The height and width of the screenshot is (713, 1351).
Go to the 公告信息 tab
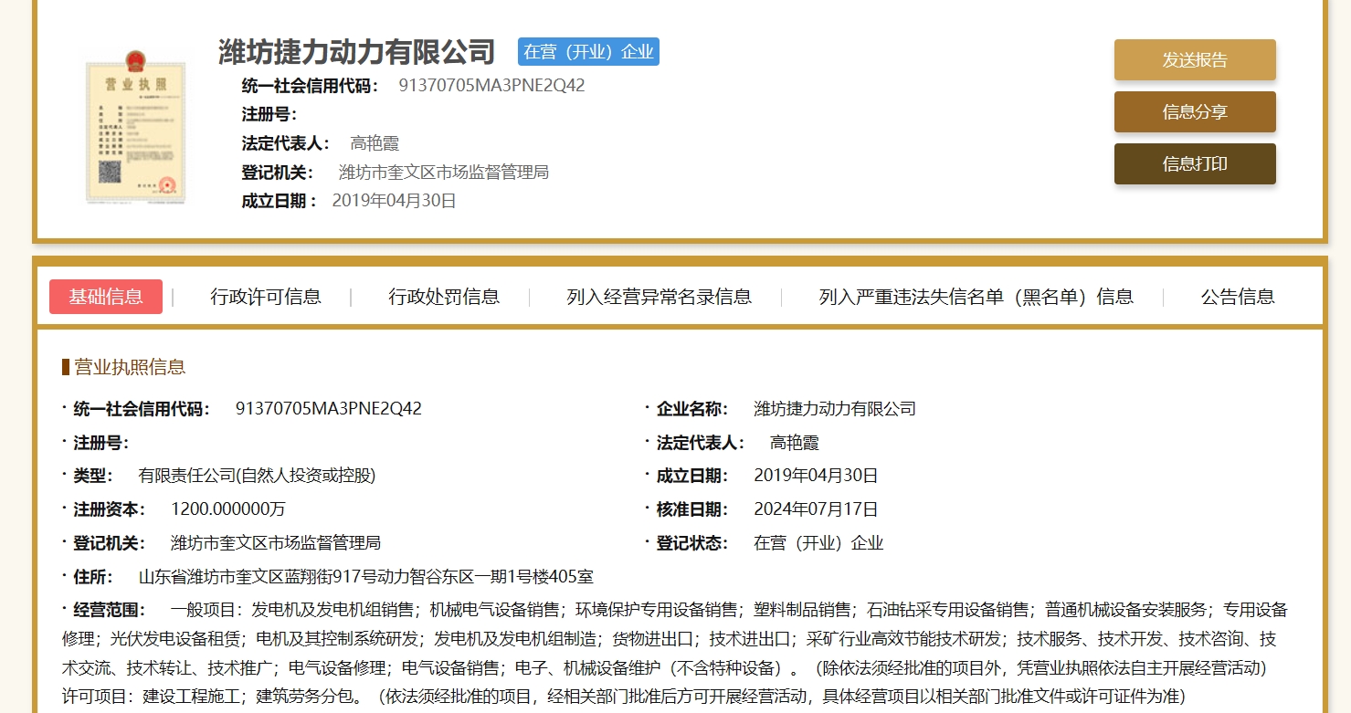tap(1238, 297)
